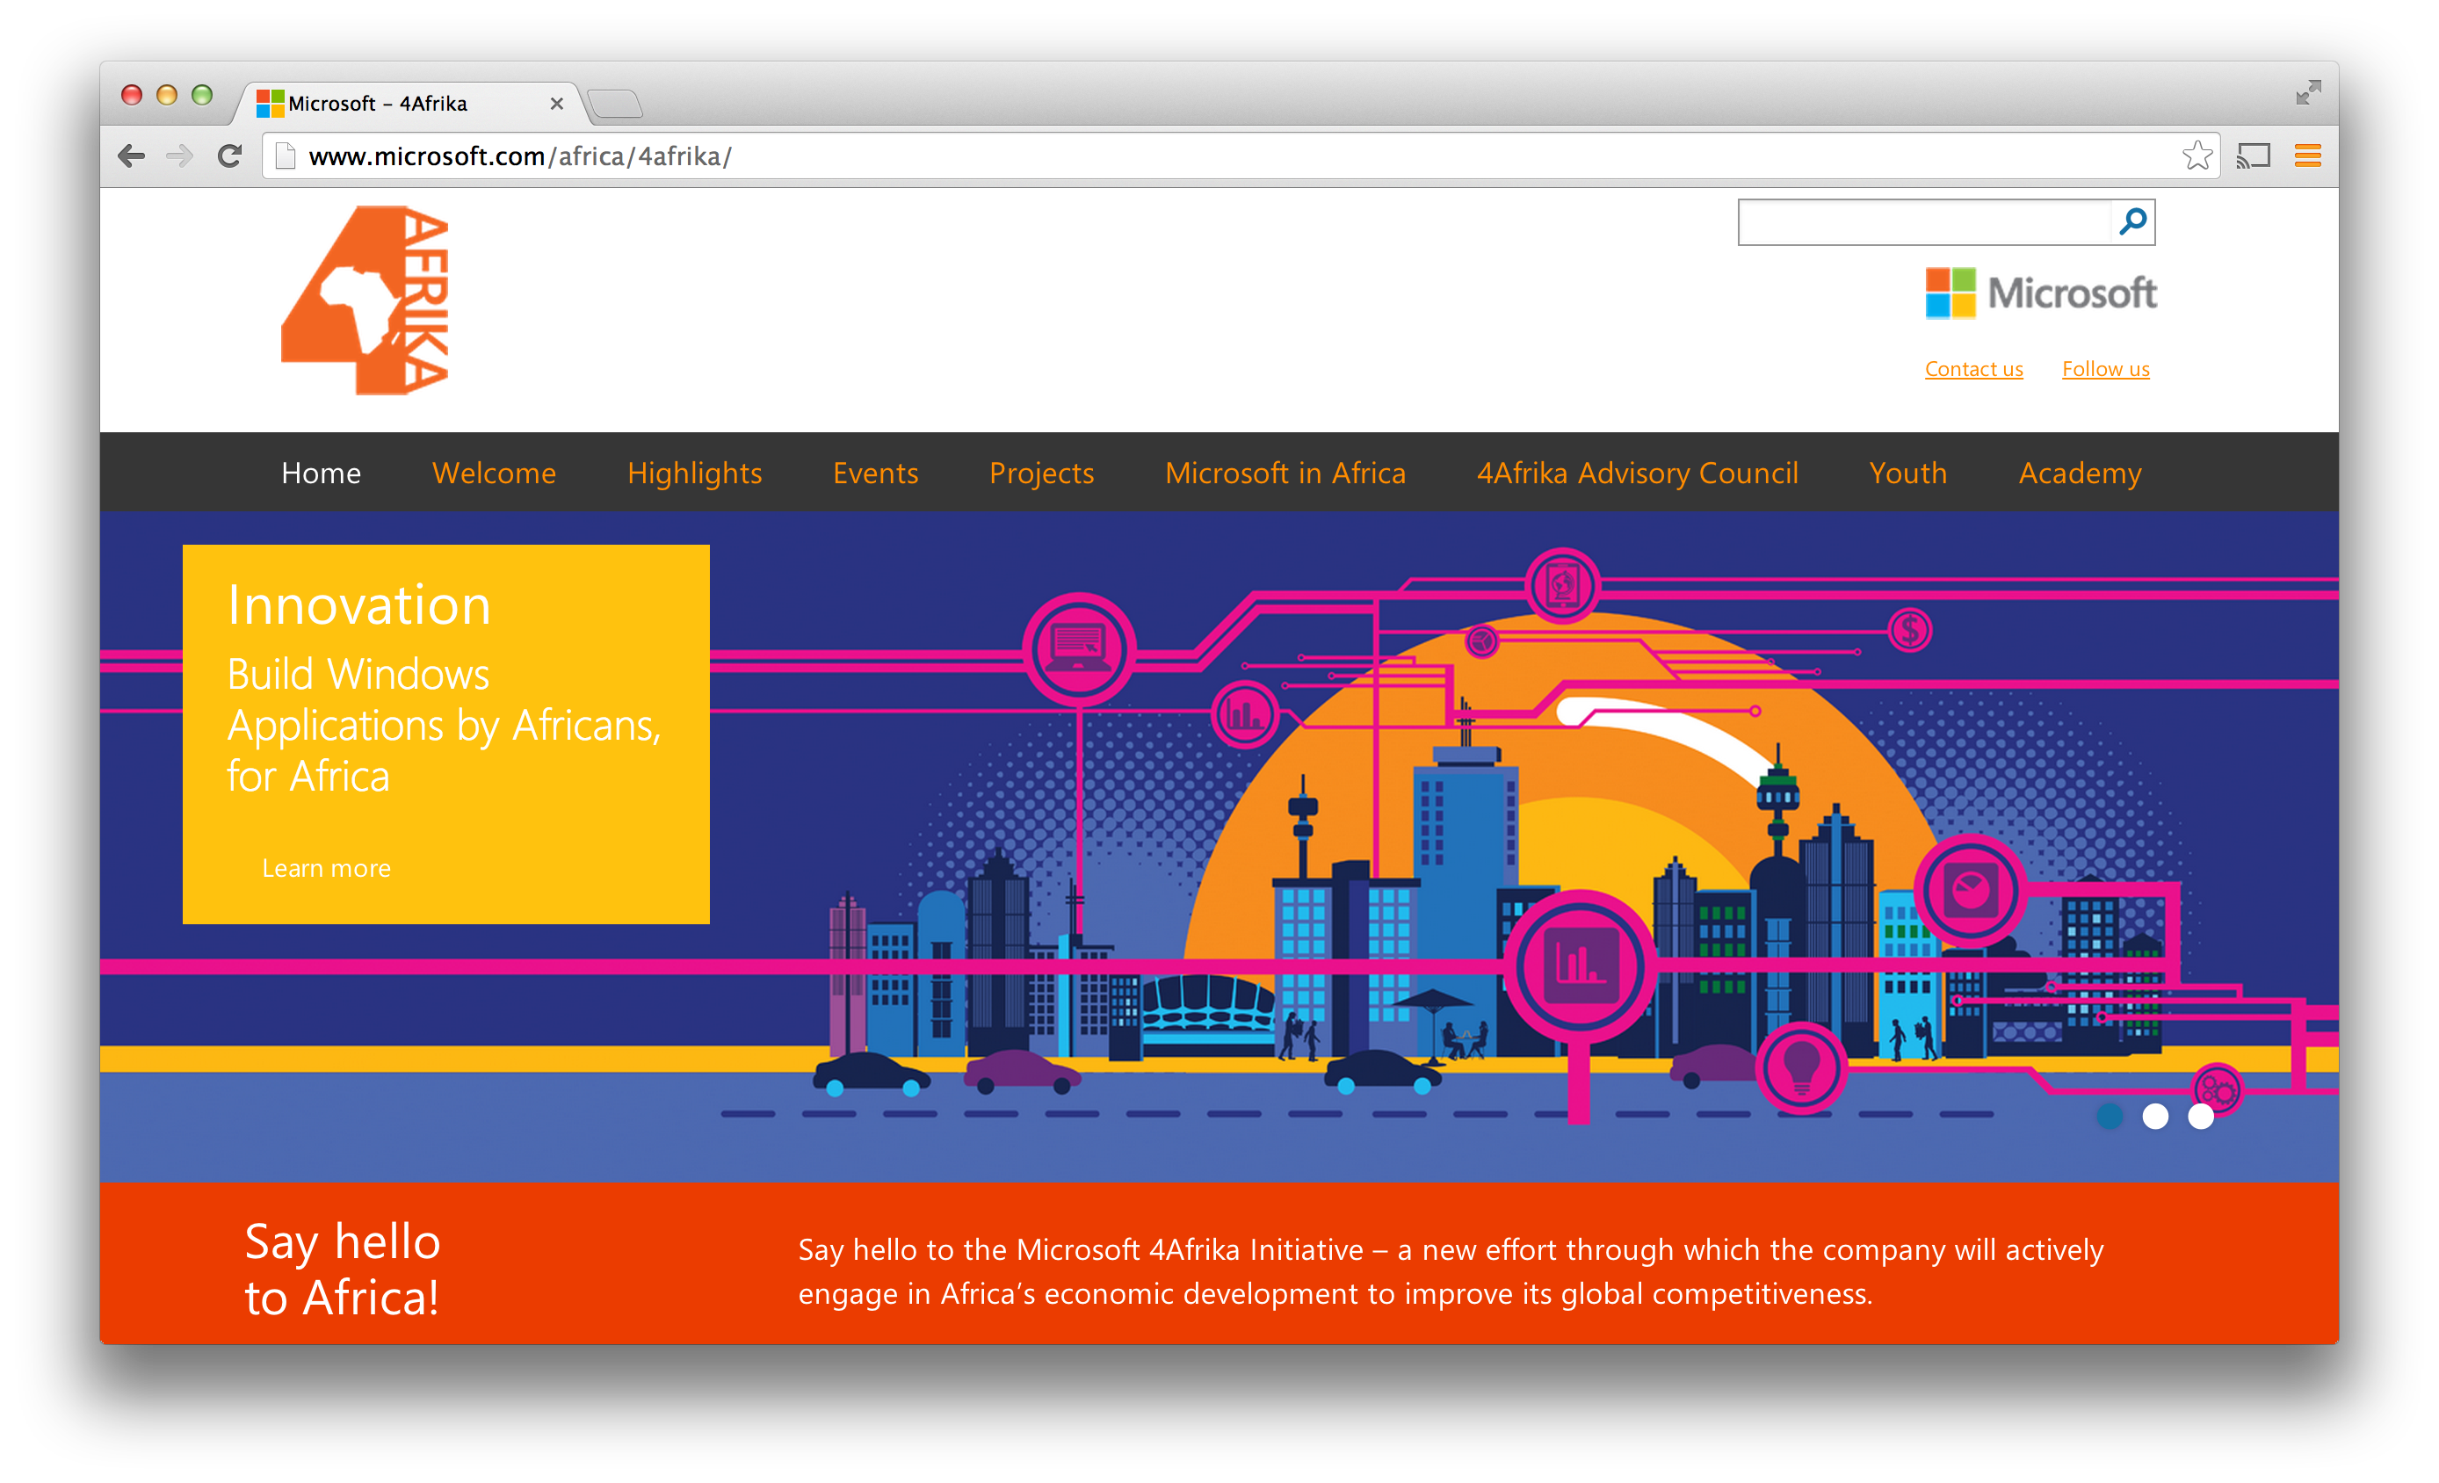This screenshot has height=1483, width=2439.
Task: Go to the Home menu item
Action: (x=321, y=474)
